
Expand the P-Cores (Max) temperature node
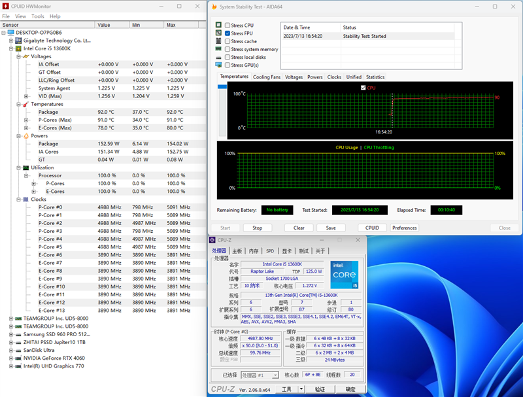coord(26,120)
